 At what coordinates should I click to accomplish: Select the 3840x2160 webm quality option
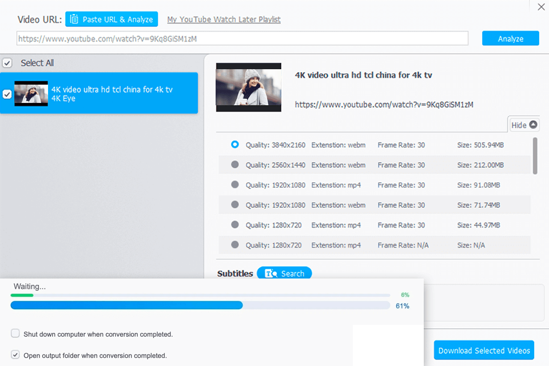pyautogui.click(x=234, y=145)
